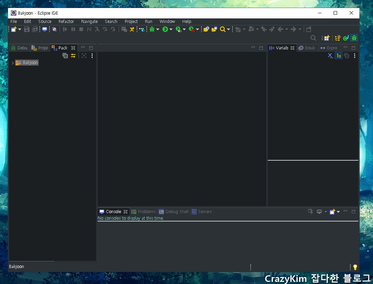This screenshot has width=373, height=284.
Task: Expand the Bakjoon project tree node
Action: tap(13, 63)
